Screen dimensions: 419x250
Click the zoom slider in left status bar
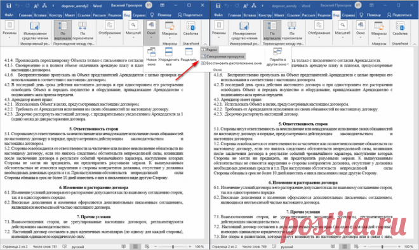click(173, 247)
